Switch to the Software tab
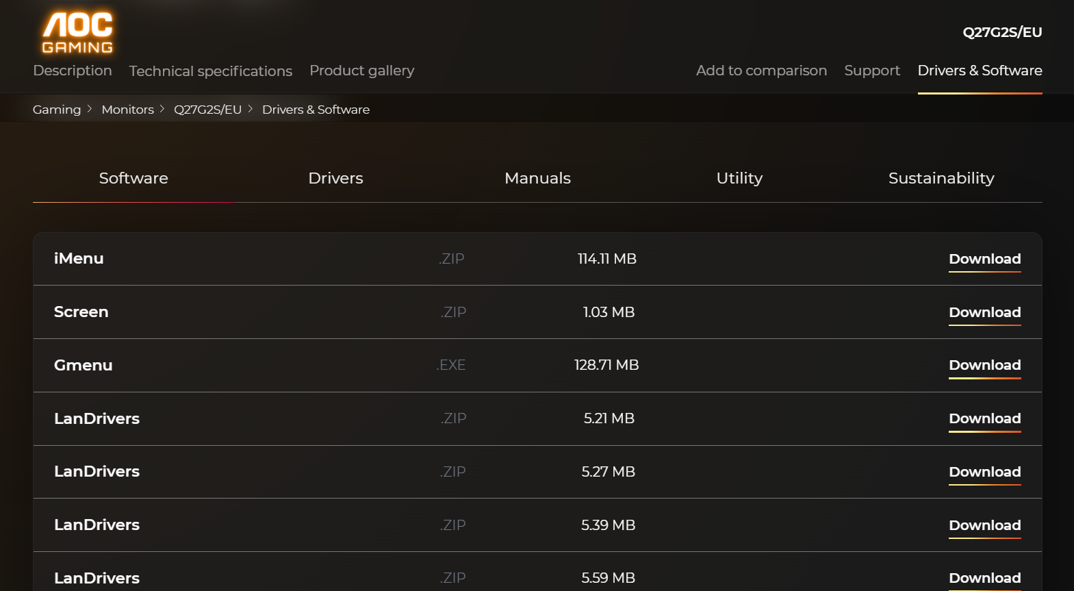Image resolution: width=1074 pixels, height=591 pixels. (x=133, y=178)
